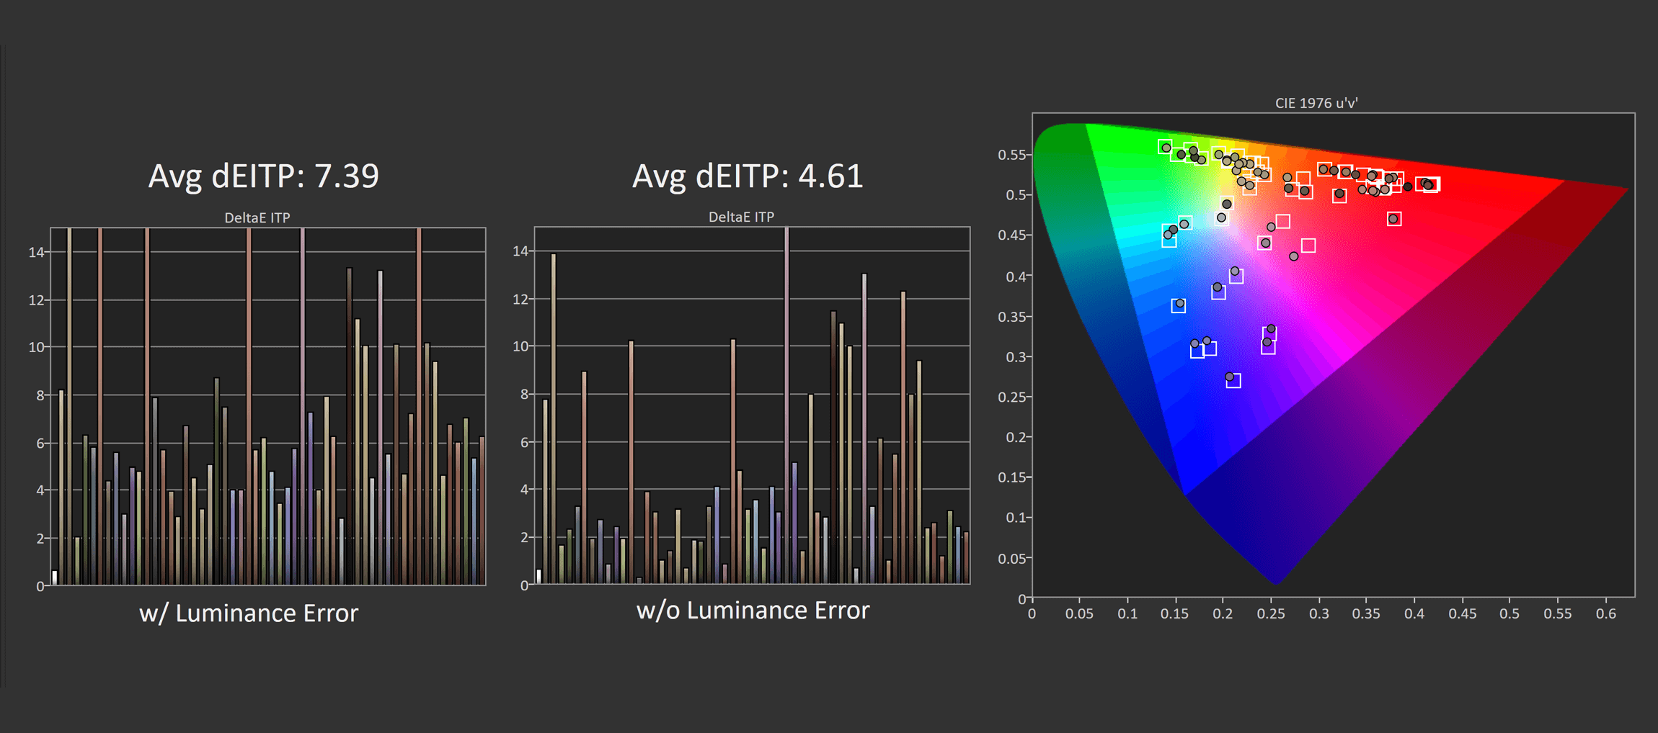The height and width of the screenshot is (733, 1658).
Task: Click the 0.55 label on the CIE vertical axis
Action: pyautogui.click(x=1011, y=155)
